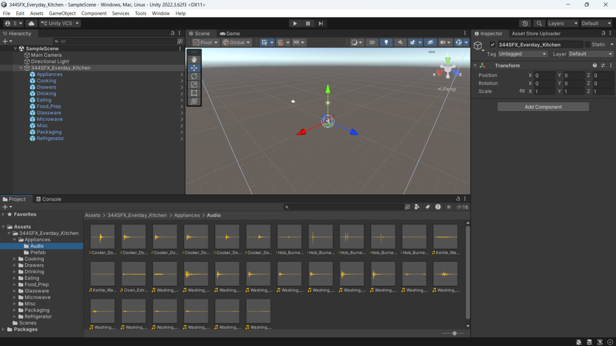The width and height of the screenshot is (616, 346).
Task: Open Transform component help icon
Action: [595, 66]
